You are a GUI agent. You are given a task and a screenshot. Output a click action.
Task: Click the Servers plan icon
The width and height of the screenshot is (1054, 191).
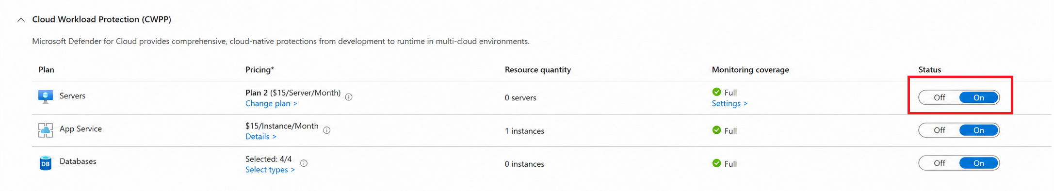point(46,97)
